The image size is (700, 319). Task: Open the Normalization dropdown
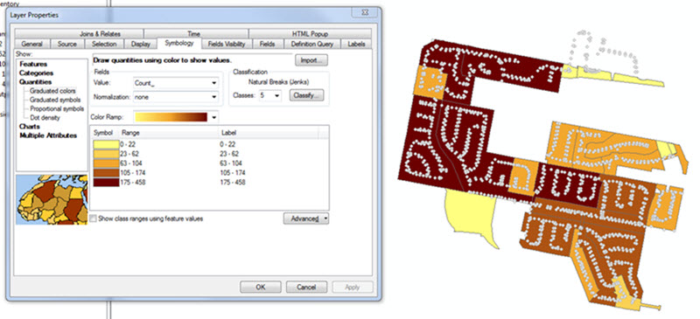pos(214,97)
